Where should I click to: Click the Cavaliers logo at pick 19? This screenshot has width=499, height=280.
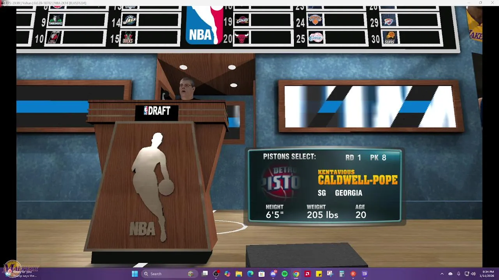[242, 21]
